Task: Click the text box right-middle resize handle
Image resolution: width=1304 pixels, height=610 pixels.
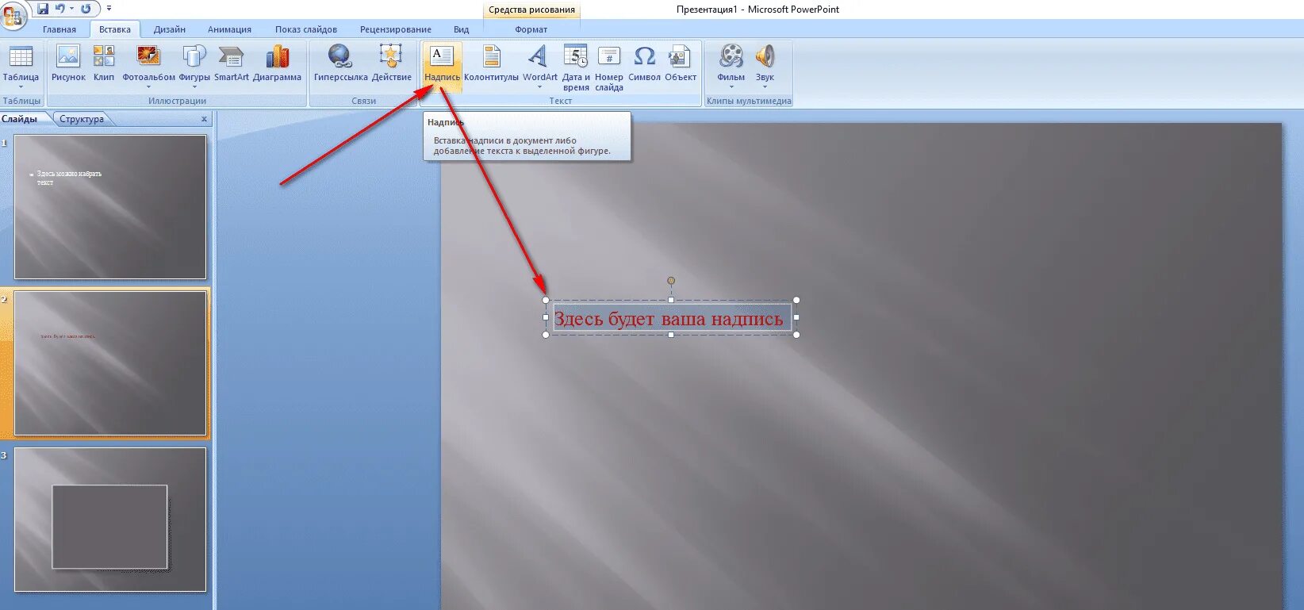Action: pyautogui.click(x=796, y=317)
